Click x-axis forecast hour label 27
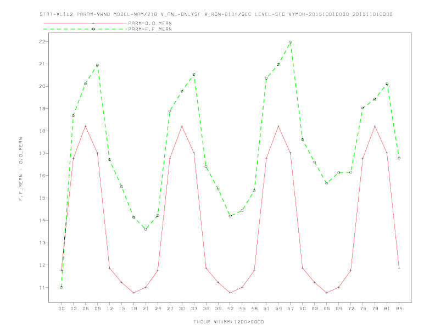 pos(170,309)
